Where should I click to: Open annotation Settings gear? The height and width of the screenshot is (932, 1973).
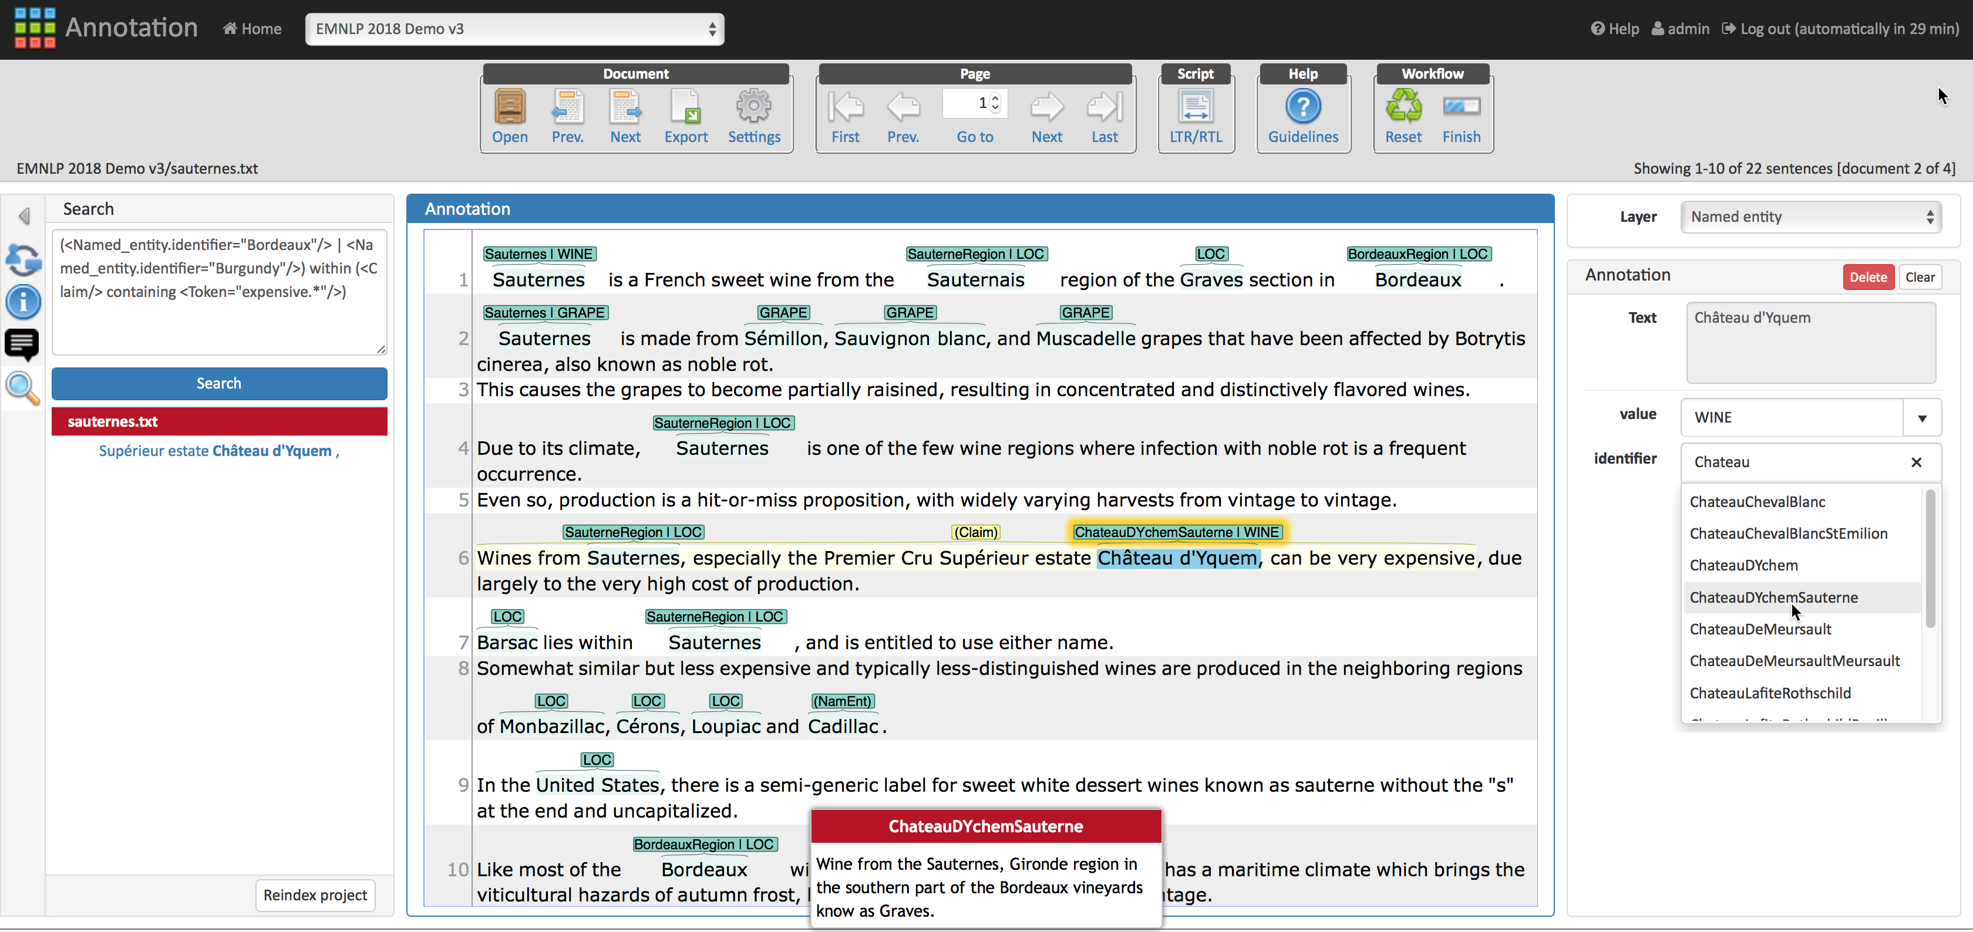point(753,116)
